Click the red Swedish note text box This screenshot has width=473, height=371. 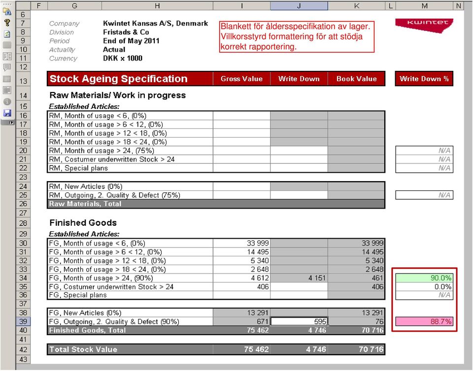[x=297, y=36]
